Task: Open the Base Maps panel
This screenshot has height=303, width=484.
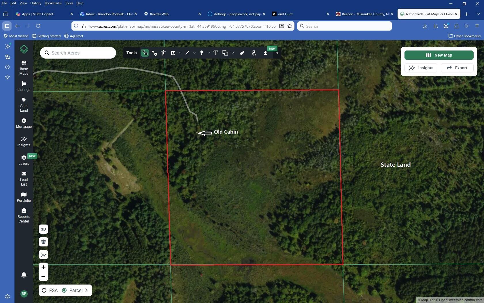Action: pos(23,66)
